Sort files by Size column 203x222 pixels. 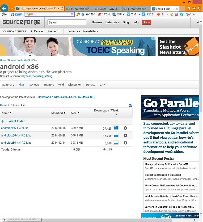coord(75,113)
